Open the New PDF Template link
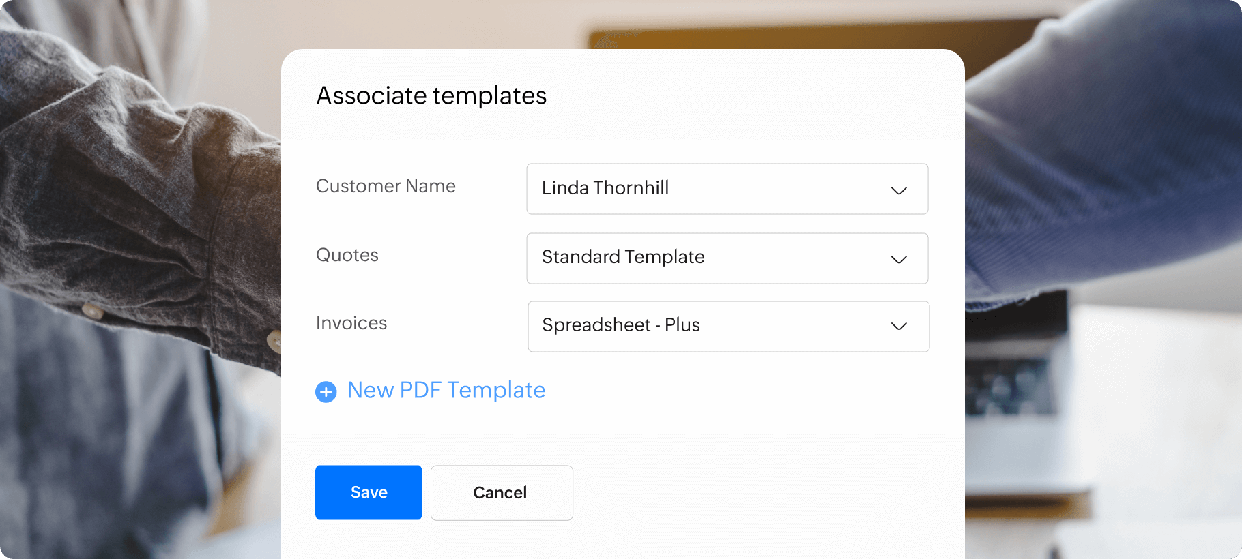 446,390
